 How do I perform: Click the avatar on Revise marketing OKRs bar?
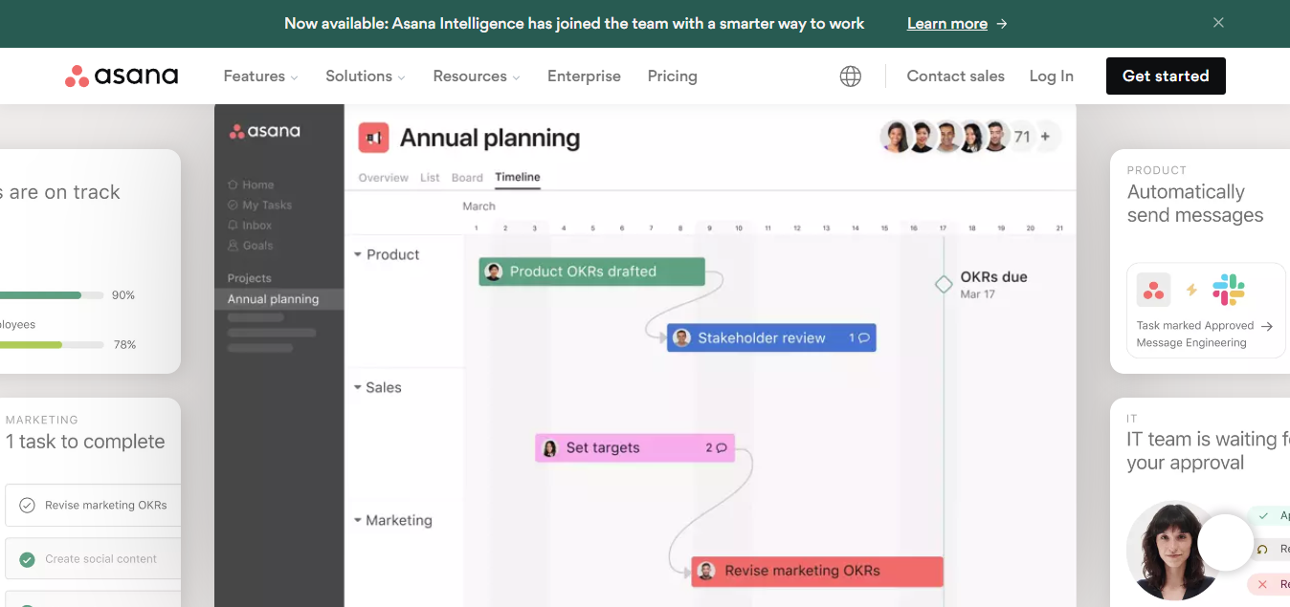point(706,571)
